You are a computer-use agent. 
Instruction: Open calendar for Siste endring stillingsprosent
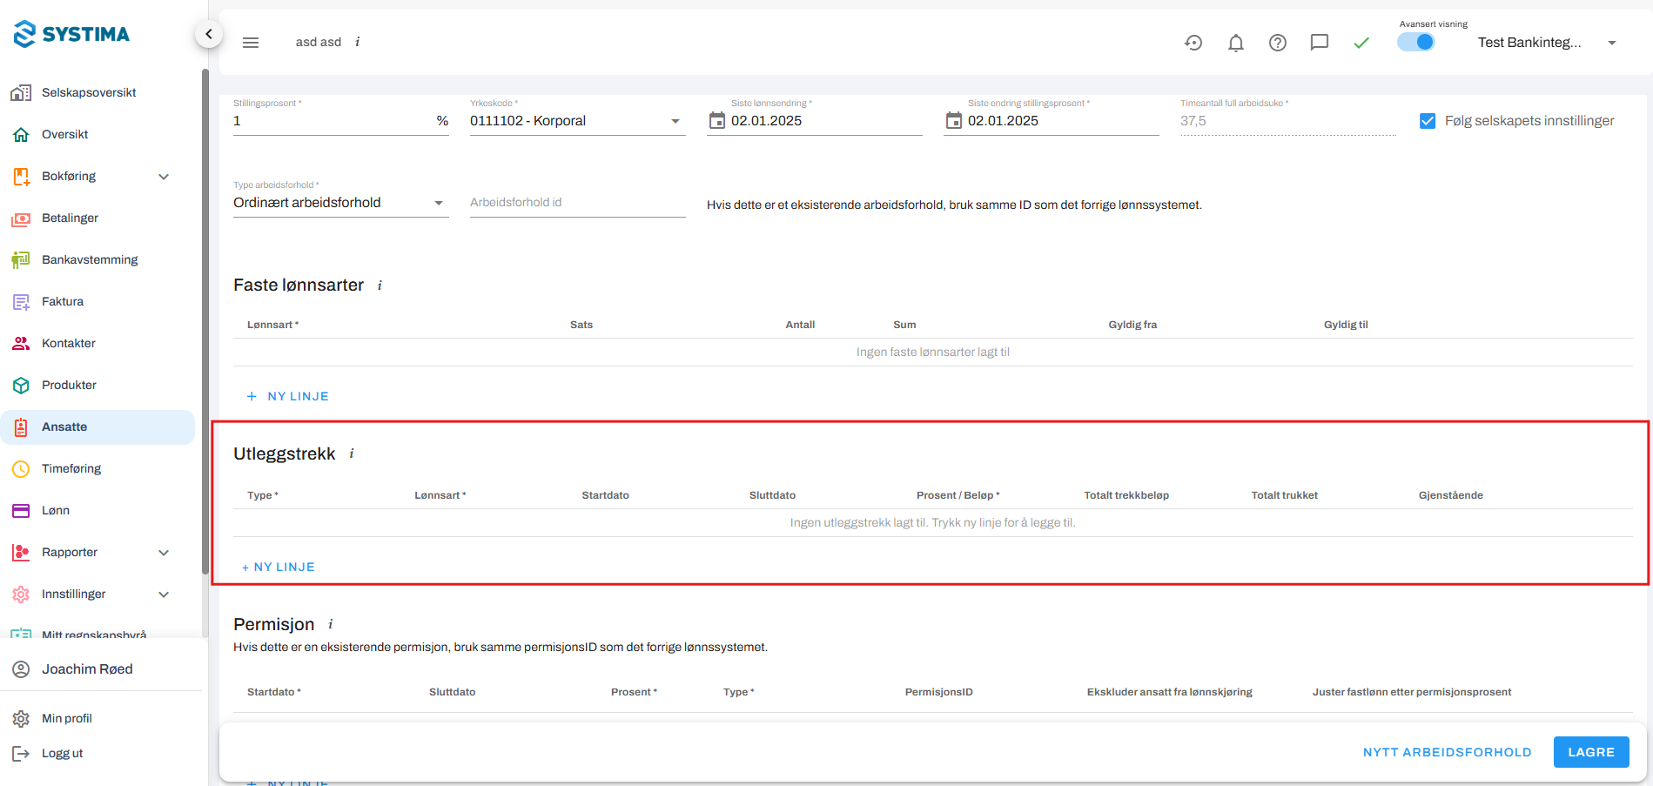tap(954, 121)
